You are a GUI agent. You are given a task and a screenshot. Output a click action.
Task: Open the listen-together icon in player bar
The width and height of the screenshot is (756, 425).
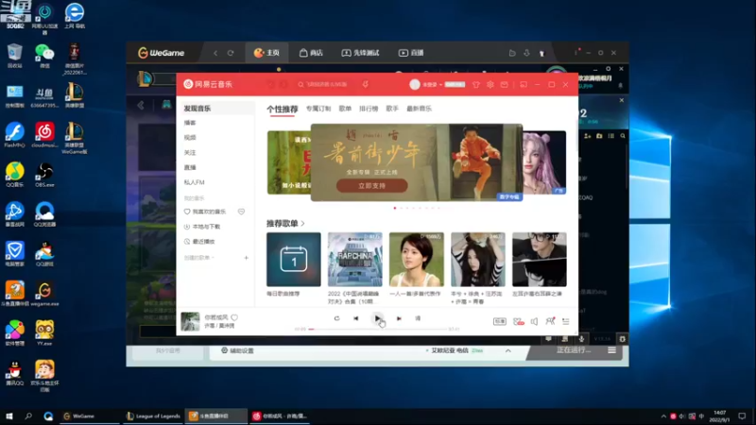[x=550, y=321]
